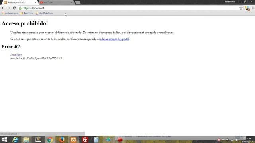Viewport: 255px width, 143px height.
Task: Click the Jose Daniel profile button
Action: pos(230,2)
